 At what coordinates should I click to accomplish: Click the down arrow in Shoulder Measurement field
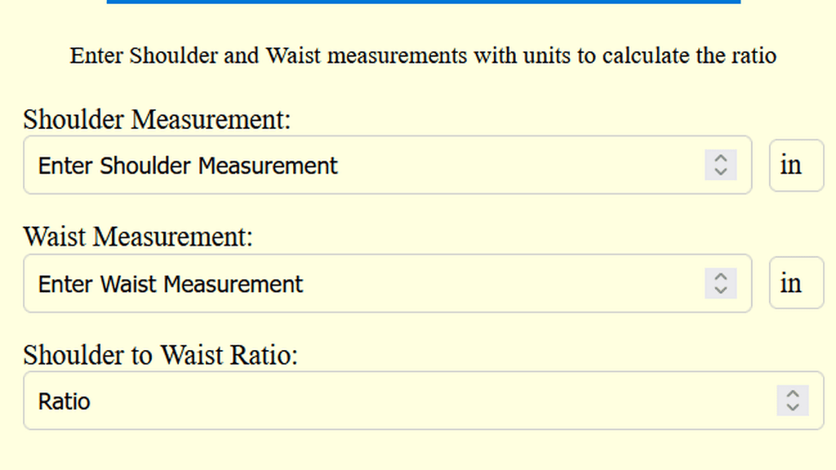coord(720,171)
